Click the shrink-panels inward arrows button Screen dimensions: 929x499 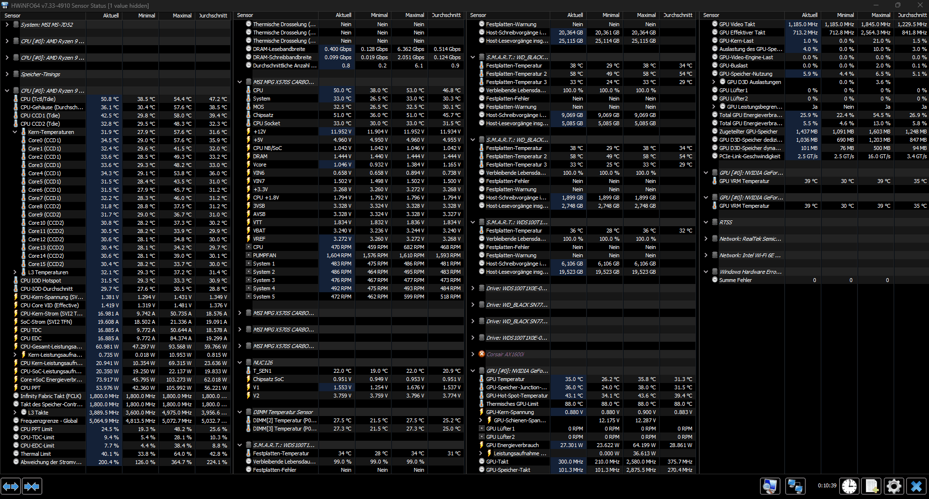tap(32, 486)
